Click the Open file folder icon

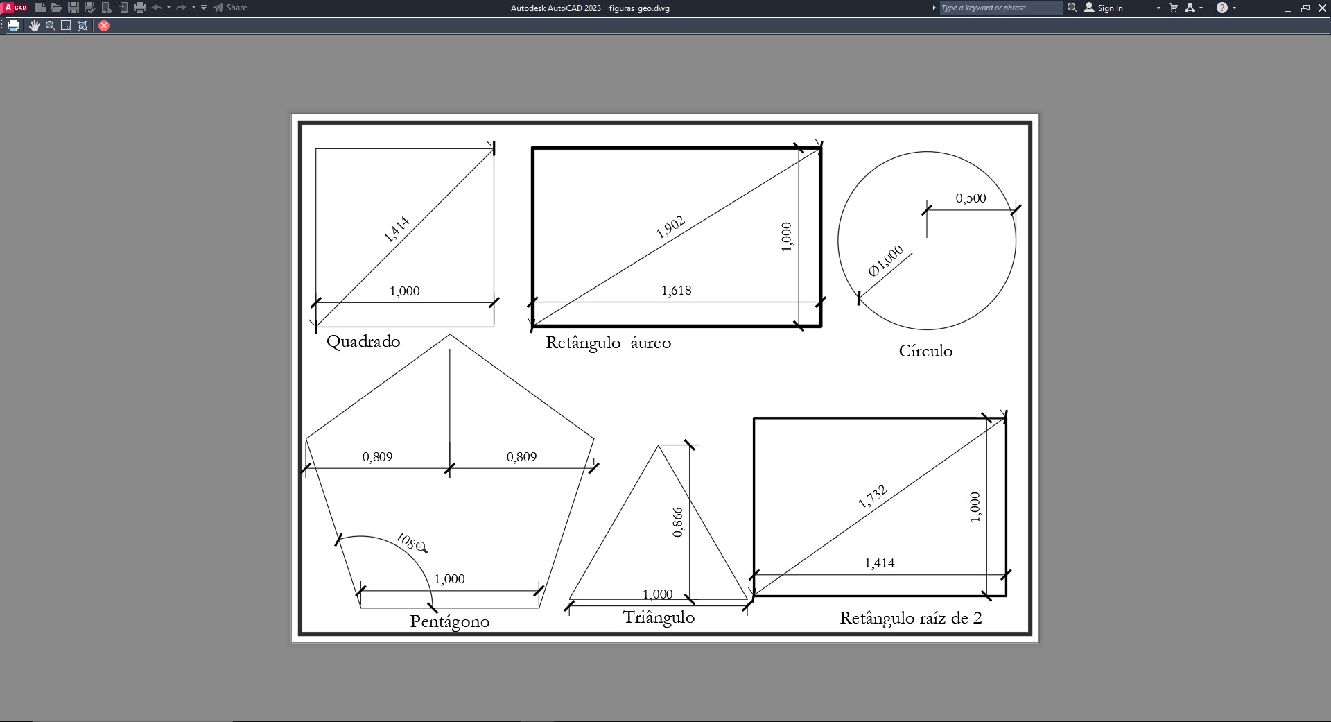tap(57, 8)
